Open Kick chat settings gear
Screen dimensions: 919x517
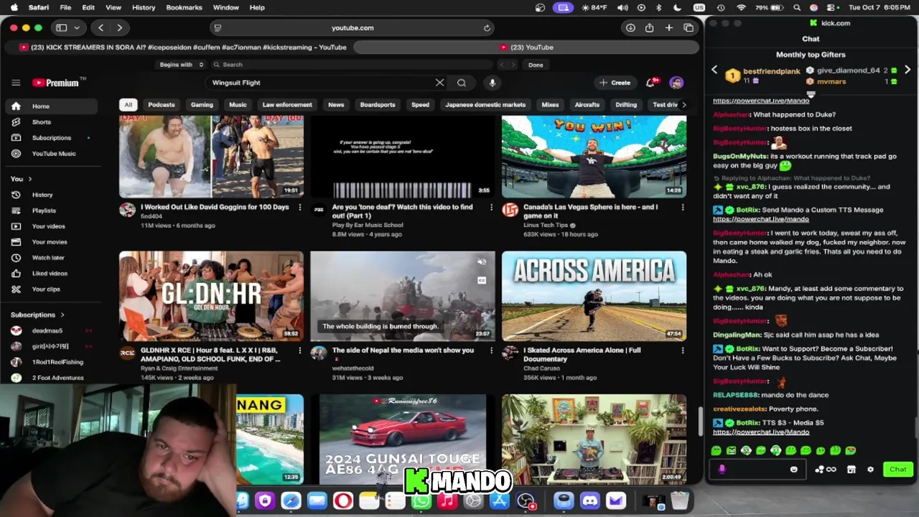tap(870, 470)
